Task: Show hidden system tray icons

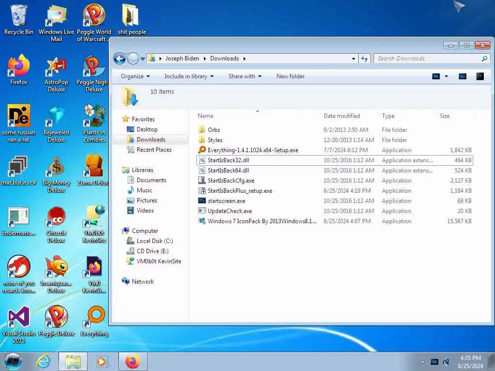Action: click(422, 362)
